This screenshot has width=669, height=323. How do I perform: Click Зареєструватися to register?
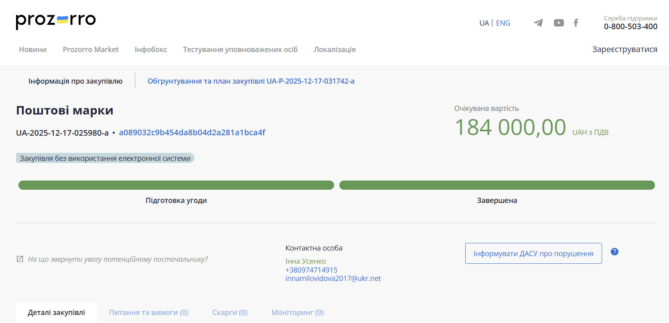click(624, 49)
